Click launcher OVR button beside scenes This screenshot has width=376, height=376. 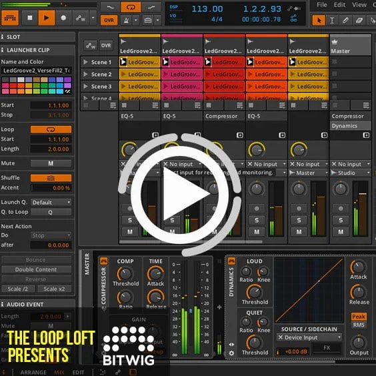pyautogui.click(x=106, y=45)
